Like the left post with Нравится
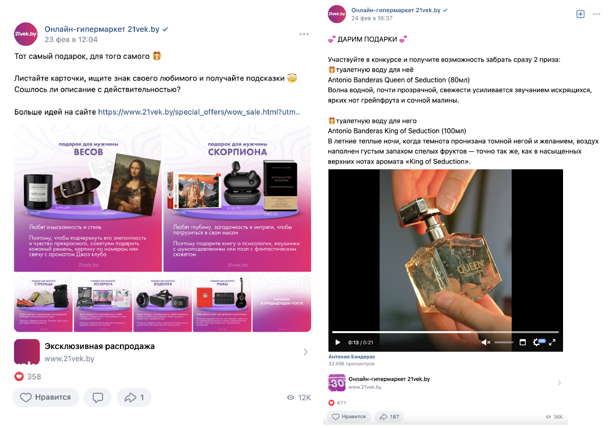The width and height of the screenshot is (612, 428). click(x=45, y=397)
